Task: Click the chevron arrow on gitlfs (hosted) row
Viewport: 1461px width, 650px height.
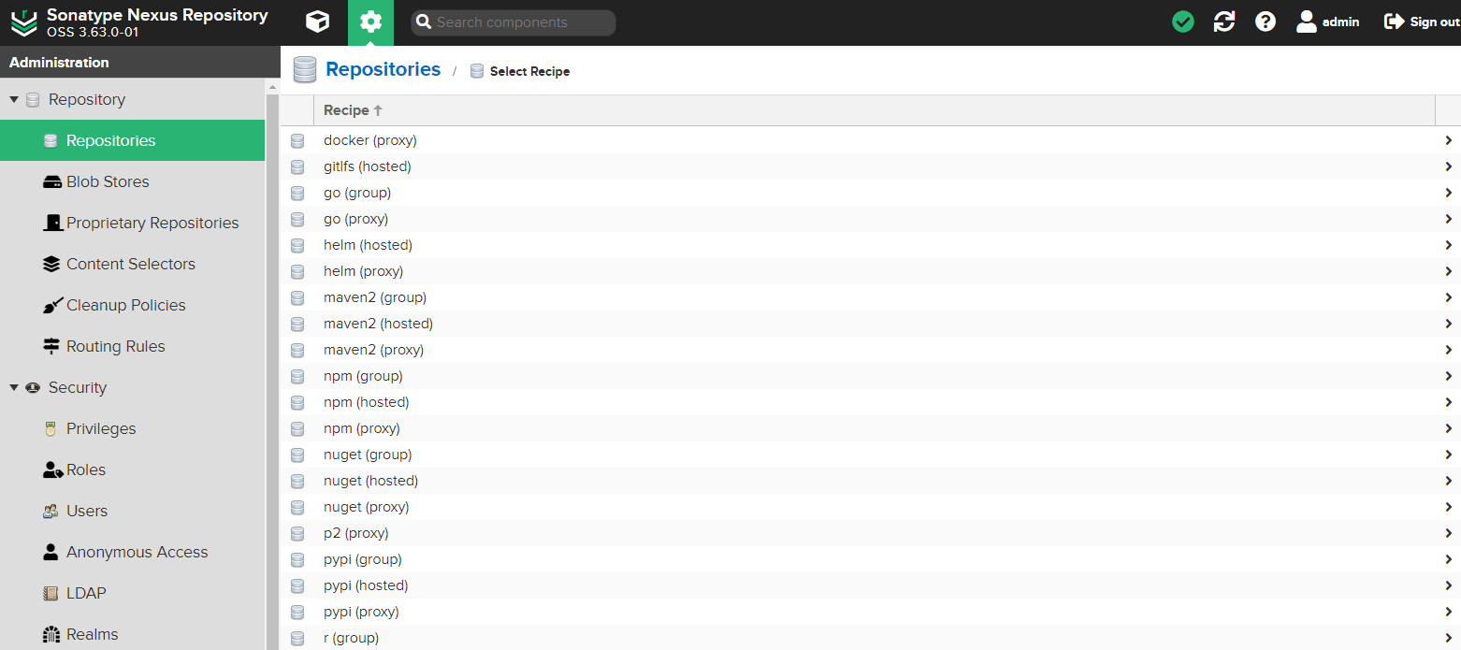Action: coord(1448,166)
